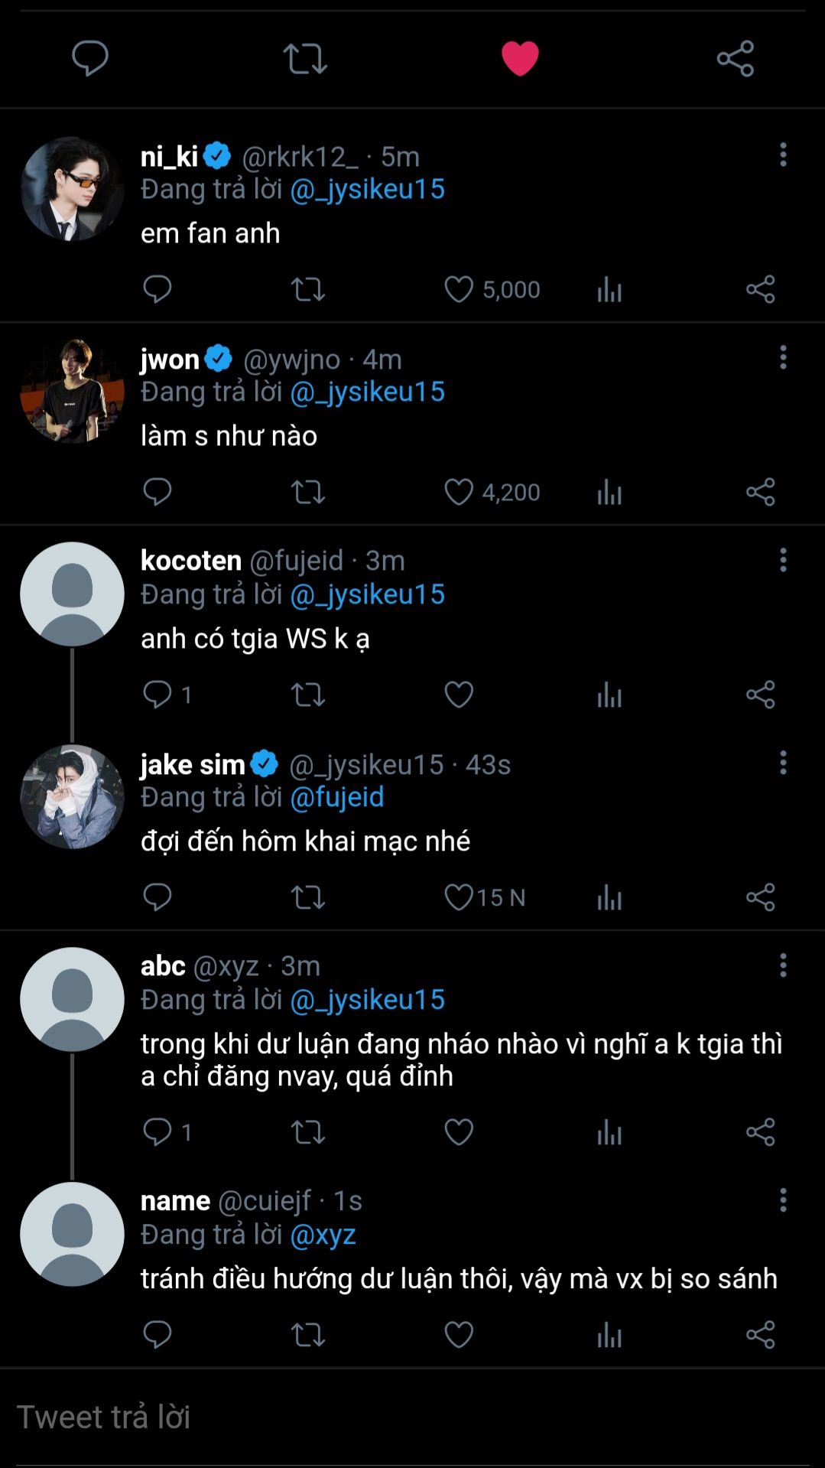Like ni_ki's reply "em fan anh"
This screenshot has height=1468, width=825.
point(459,289)
